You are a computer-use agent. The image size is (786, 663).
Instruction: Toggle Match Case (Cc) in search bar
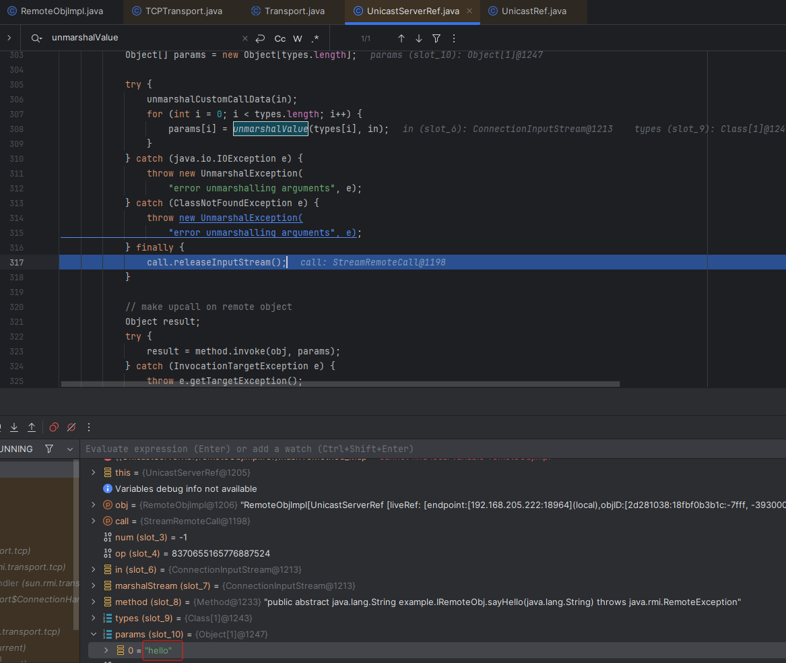[280, 38]
